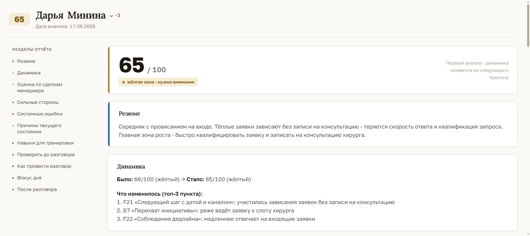
Task: Click item B7 «Перехват инициативы»
Action: (205, 211)
